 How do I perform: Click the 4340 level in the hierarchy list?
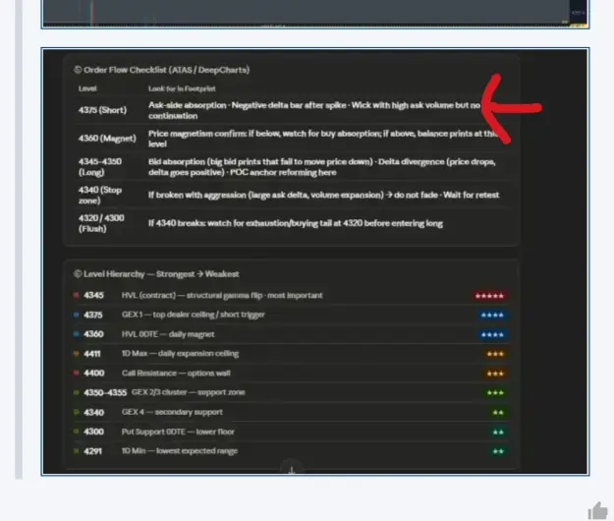94,412
